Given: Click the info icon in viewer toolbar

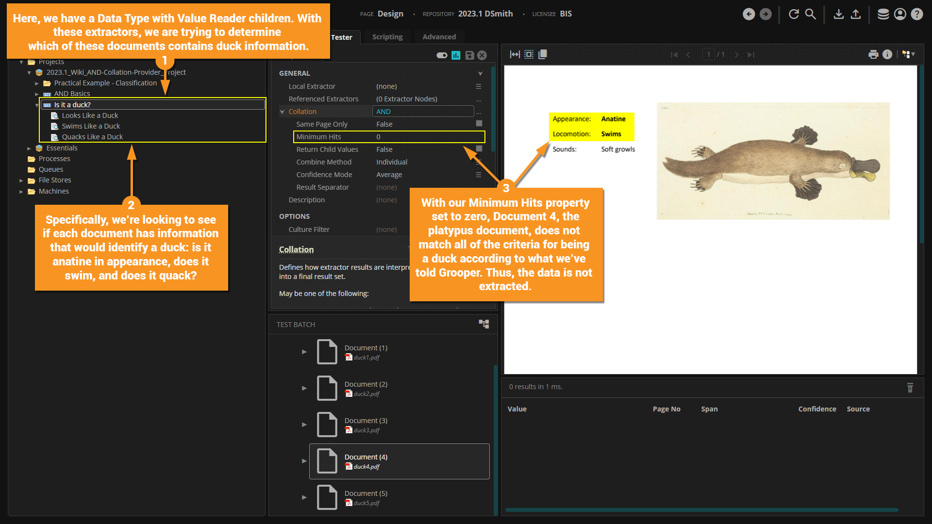Looking at the screenshot, I should 887,54.
